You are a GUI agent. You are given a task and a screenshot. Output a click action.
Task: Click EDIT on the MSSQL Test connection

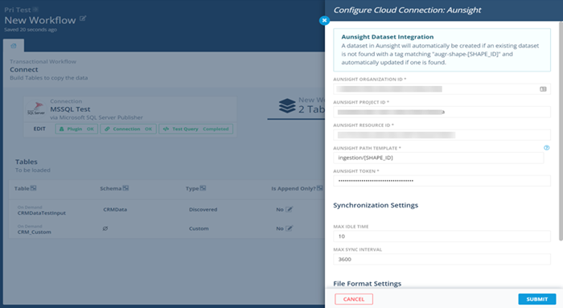coord(39,129)
